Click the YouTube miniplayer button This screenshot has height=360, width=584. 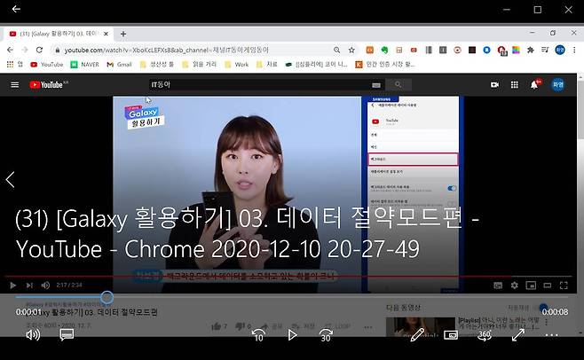[531, 286]
